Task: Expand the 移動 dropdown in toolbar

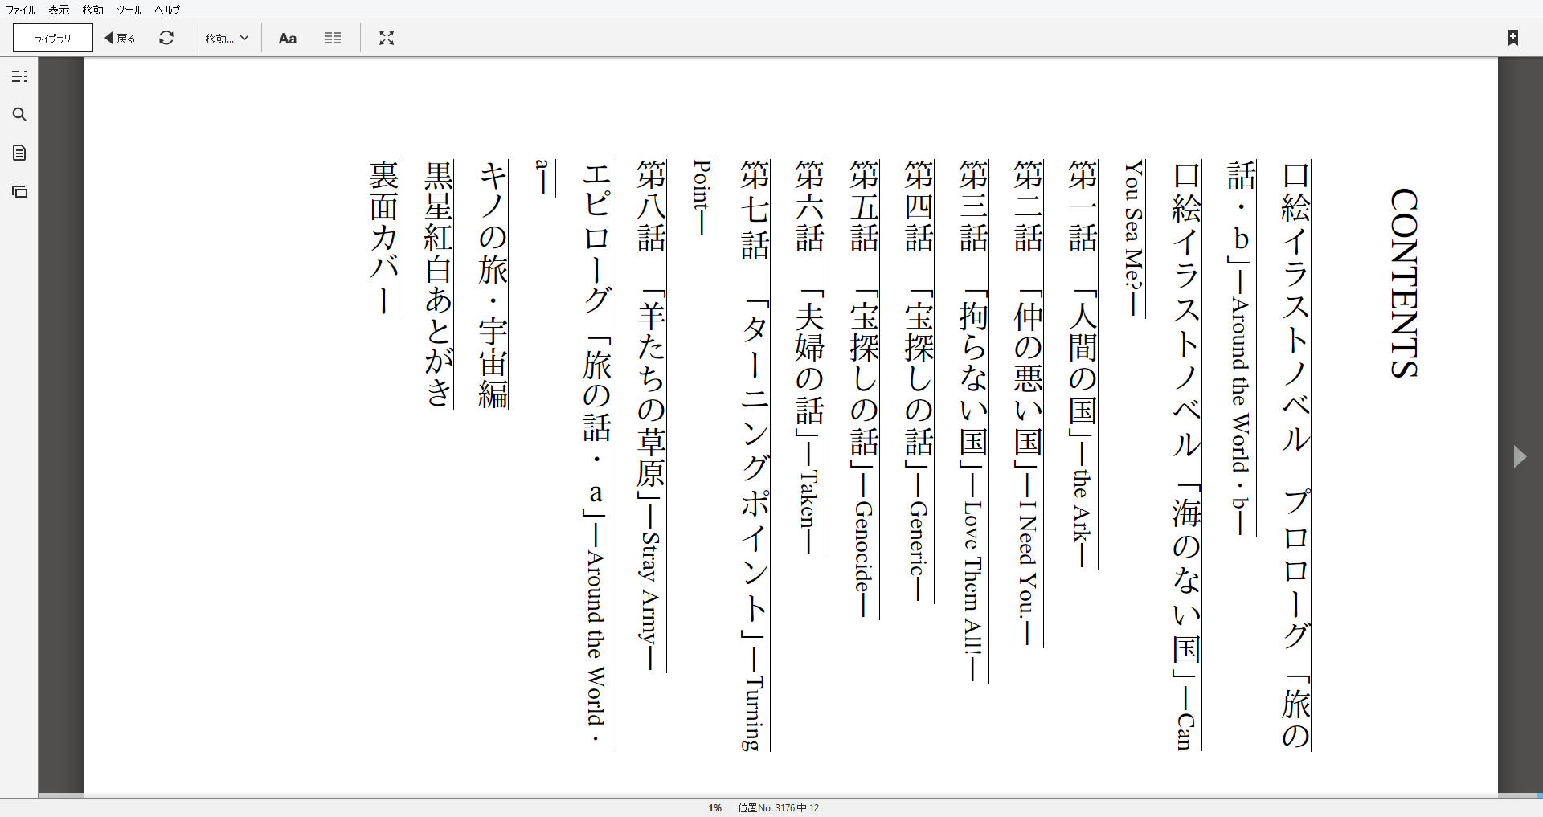Action: click(227, 38)
